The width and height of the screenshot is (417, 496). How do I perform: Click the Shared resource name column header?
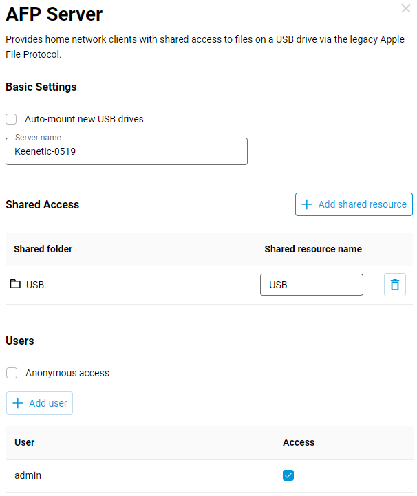coord(312,249)
